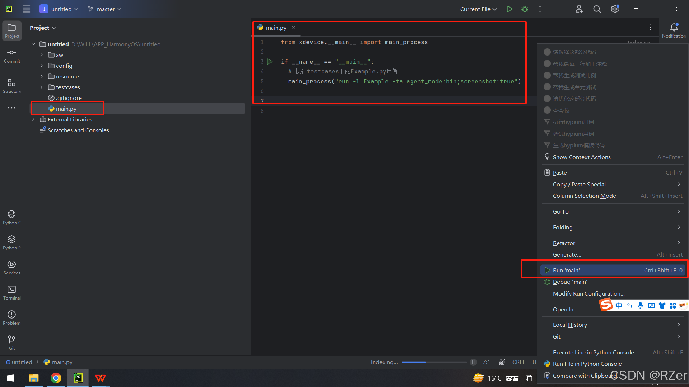The height and width of the screenshot is (387, 689).
Task: Open more run actions in the toolbar
Action: click(540, 9)
